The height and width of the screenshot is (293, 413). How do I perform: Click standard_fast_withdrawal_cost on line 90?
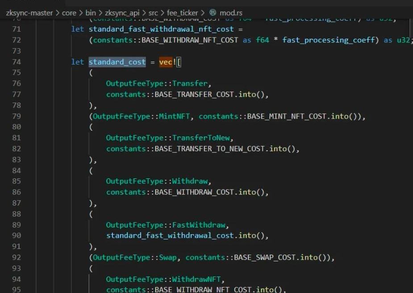click(170, 235)
